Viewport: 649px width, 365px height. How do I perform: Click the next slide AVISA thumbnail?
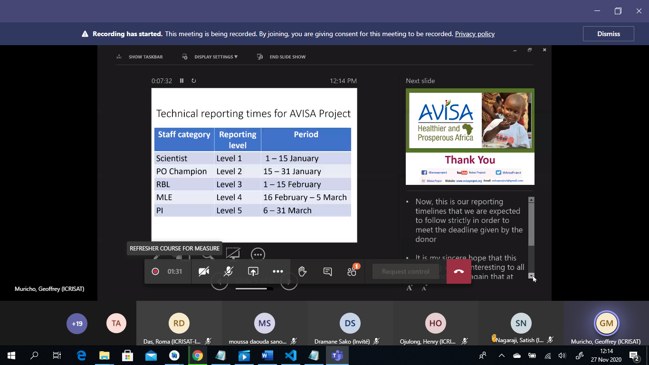(x=470, y=136)
